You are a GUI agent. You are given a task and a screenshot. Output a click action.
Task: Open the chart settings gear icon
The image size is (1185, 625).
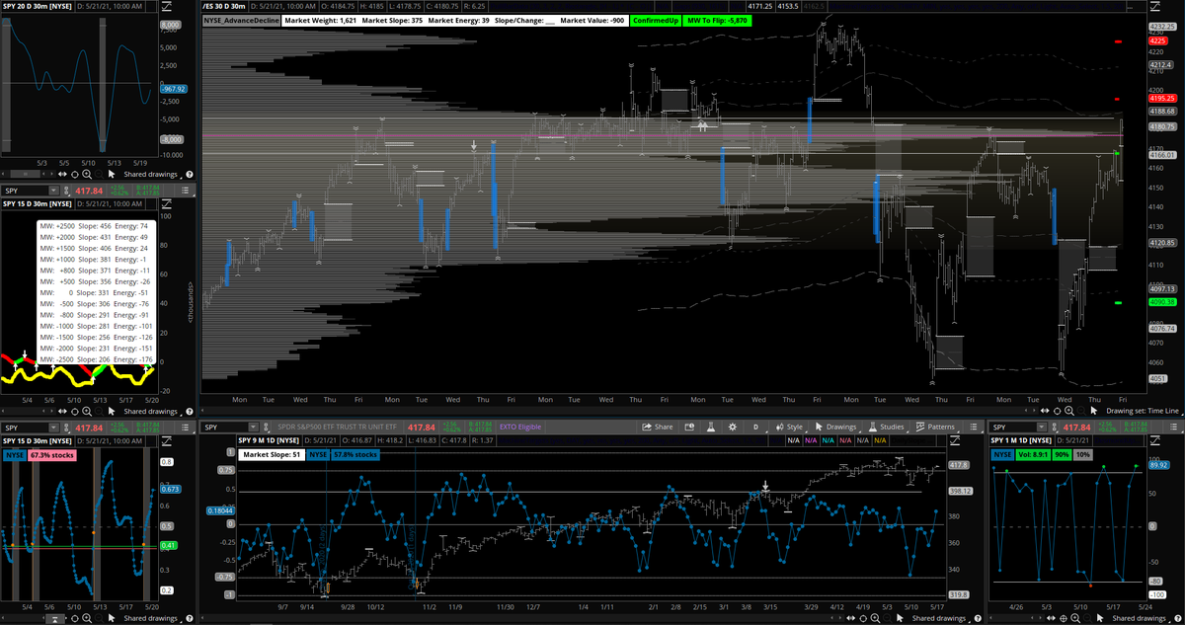pos(732,427)
